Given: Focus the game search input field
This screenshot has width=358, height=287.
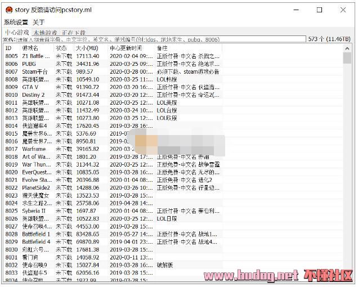Looking at the screenshot, I should [x=160, y=39].
